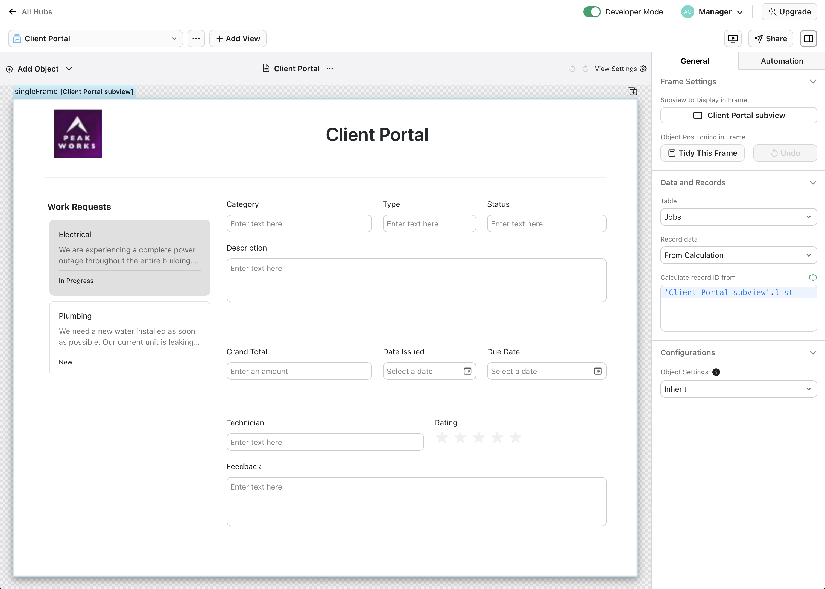Switch to the Automation tab
The height and width of the screenshot is (589, 825).
782,61
